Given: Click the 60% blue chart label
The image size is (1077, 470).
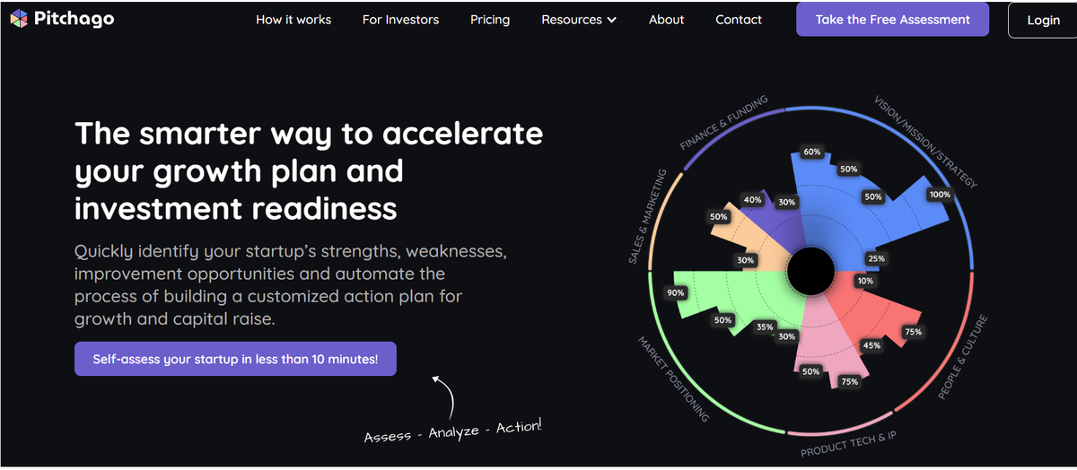Looking at the screenshot, I should click(x=812, y=152).
